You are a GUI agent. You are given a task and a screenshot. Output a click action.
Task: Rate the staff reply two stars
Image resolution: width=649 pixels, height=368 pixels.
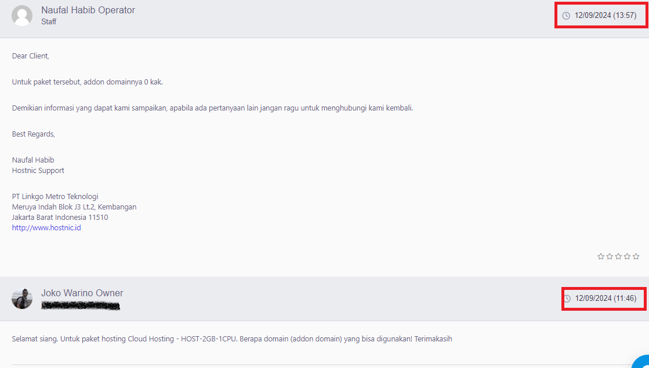coord(610,256)
